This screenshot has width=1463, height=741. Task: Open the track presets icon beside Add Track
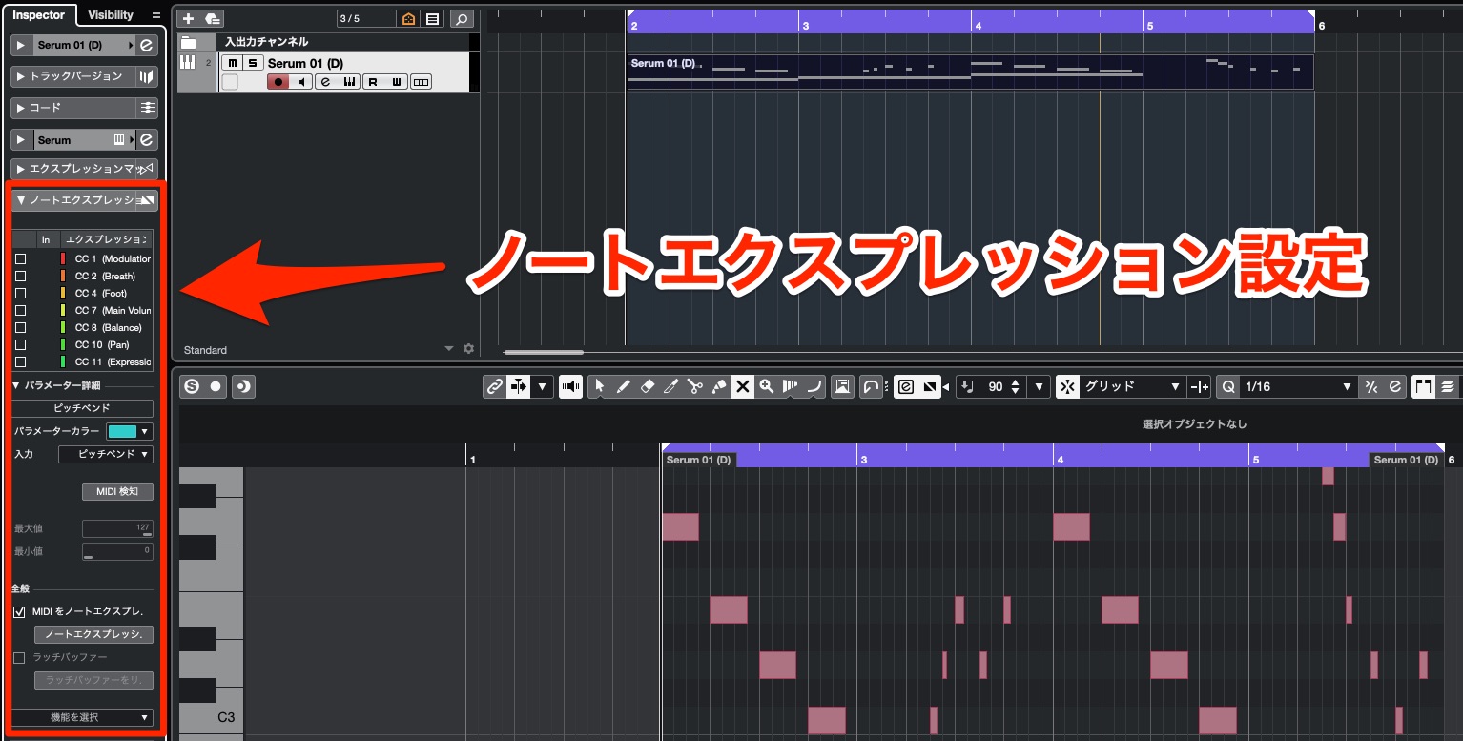pyautogui.click(x=213, y=19)
